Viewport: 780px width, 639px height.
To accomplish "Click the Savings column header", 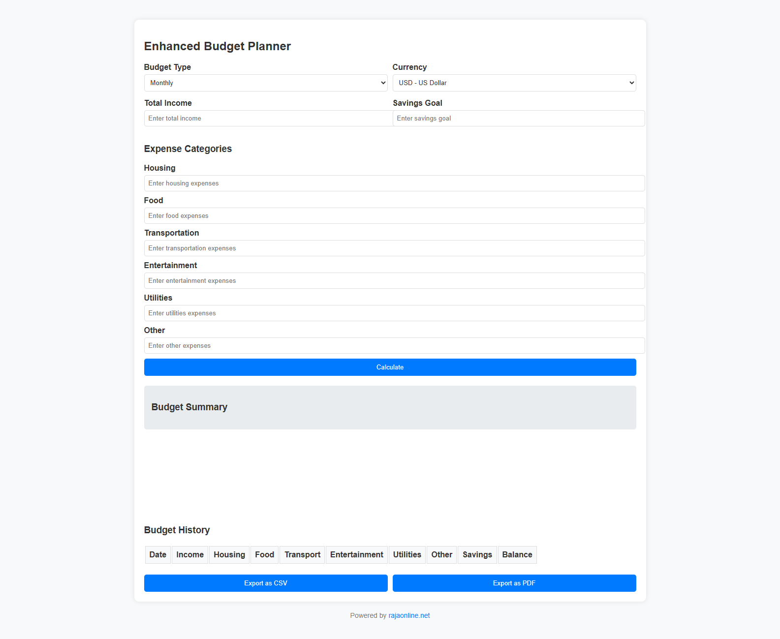I will point(477,554).
